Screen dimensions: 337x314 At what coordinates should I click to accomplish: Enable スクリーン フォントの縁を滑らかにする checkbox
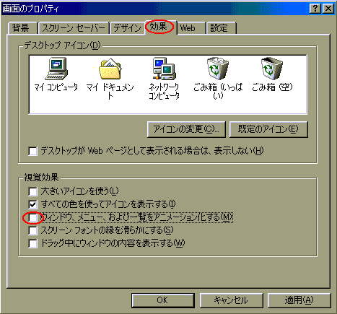tap(32, 230)
